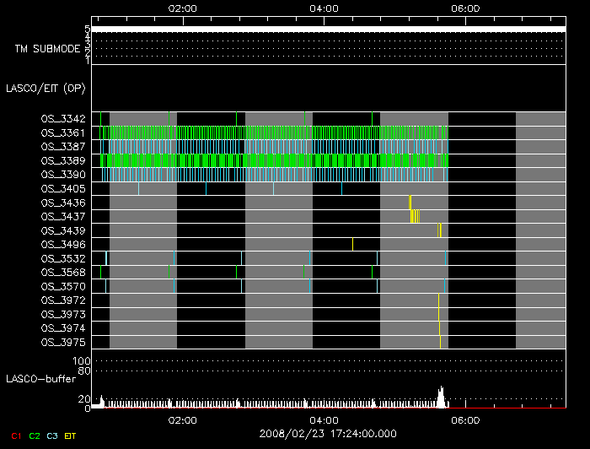Select the OS_3972 row label
This screenshot has height=449, width=590.
(63, 300)
